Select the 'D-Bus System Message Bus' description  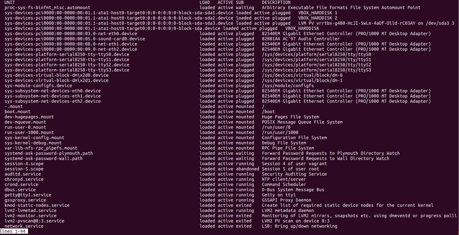tap(293, 190)
